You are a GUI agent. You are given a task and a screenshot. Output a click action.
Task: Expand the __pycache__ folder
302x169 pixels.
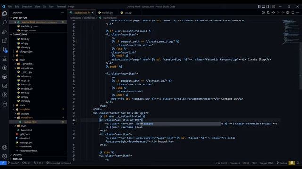pyautogui.click(x=27, y=64)
